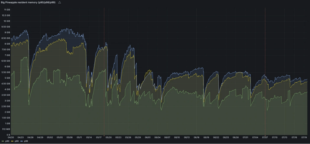Image resolution: width=310 pixels, height=144 pixels.
Task: Click the annotation marker at the 07/07 dashed line
Action: (x=265, y=135)
